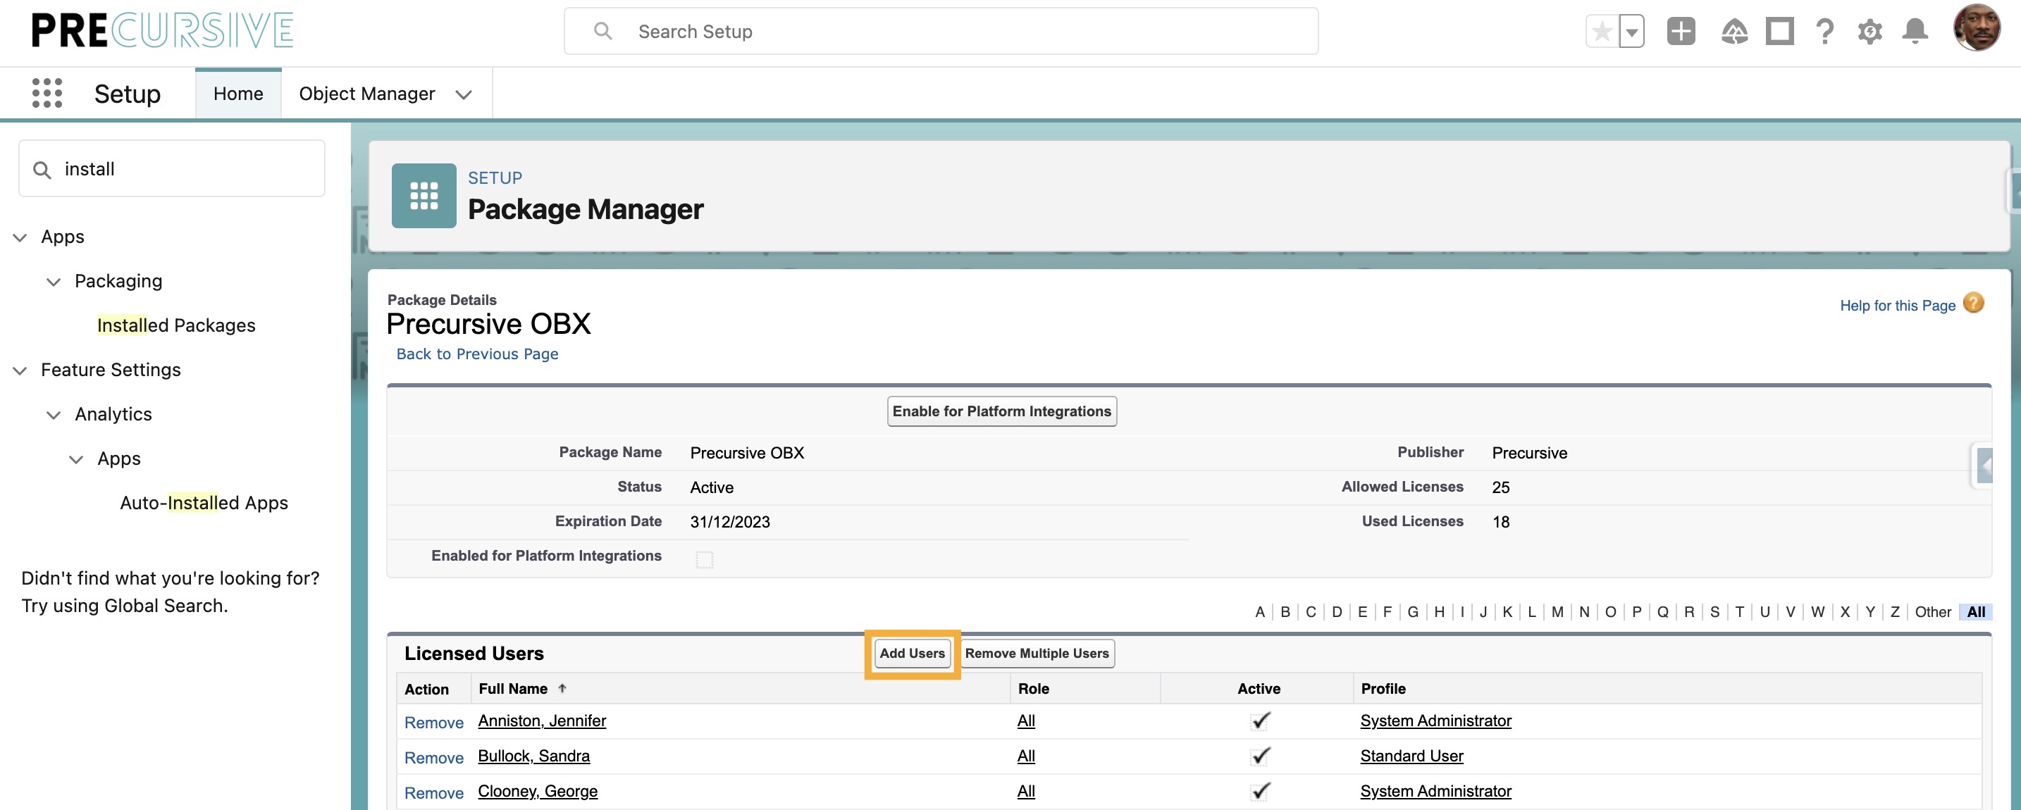Click the orange help icon beside Help for this Page
The image size is (2021, 810).
[1973, 304]
